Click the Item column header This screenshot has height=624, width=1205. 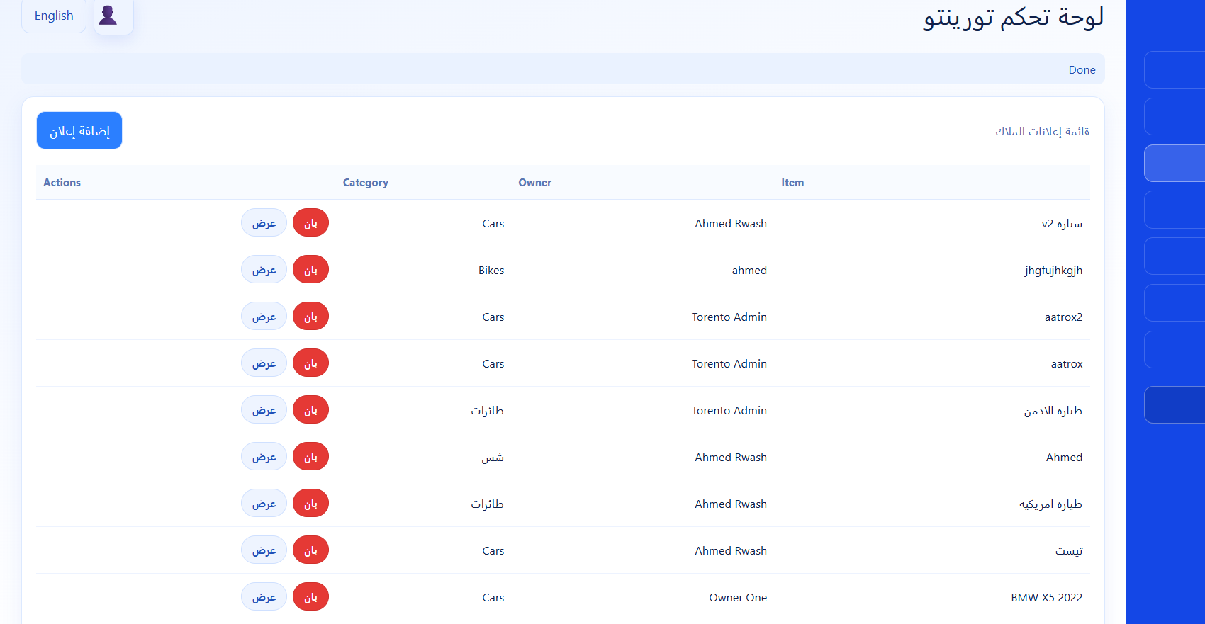pyautogui.click(x=792, y=183)
